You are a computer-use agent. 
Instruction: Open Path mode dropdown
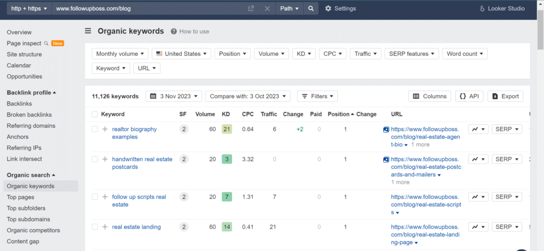[x=290, y=8]
